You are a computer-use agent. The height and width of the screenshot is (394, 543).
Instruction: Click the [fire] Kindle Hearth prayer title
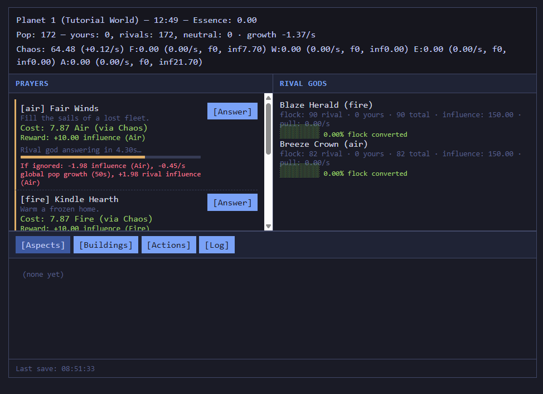(69, 199)
